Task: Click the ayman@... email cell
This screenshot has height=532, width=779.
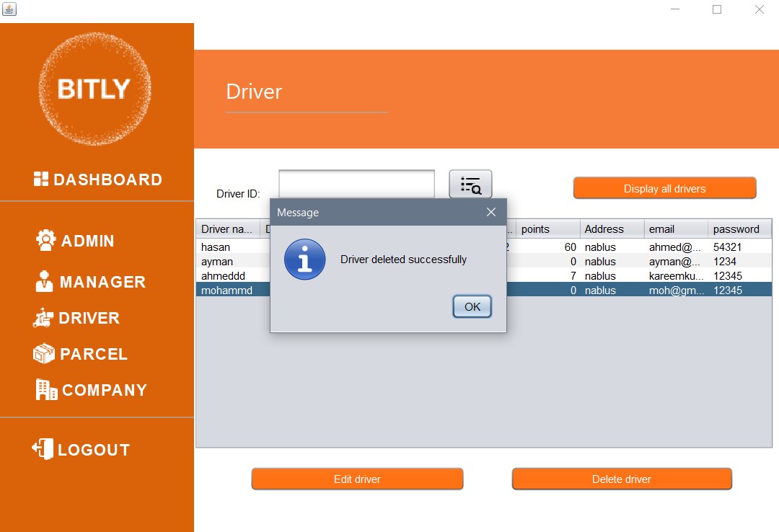Action: click(x=676, y=261)
